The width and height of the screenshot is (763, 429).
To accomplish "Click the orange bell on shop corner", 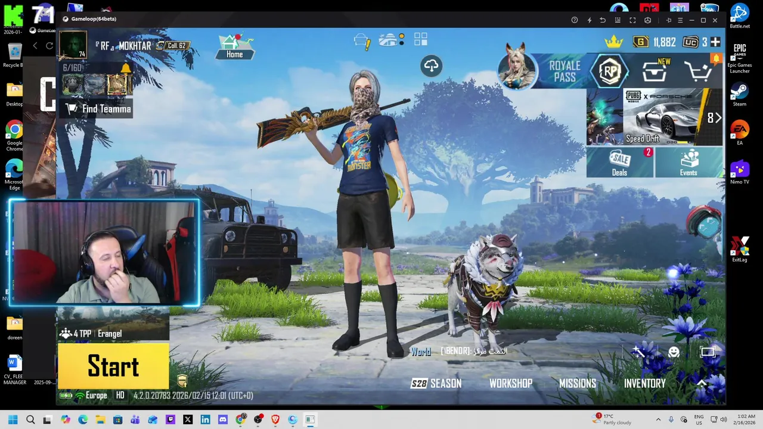I will coord(716,59).
